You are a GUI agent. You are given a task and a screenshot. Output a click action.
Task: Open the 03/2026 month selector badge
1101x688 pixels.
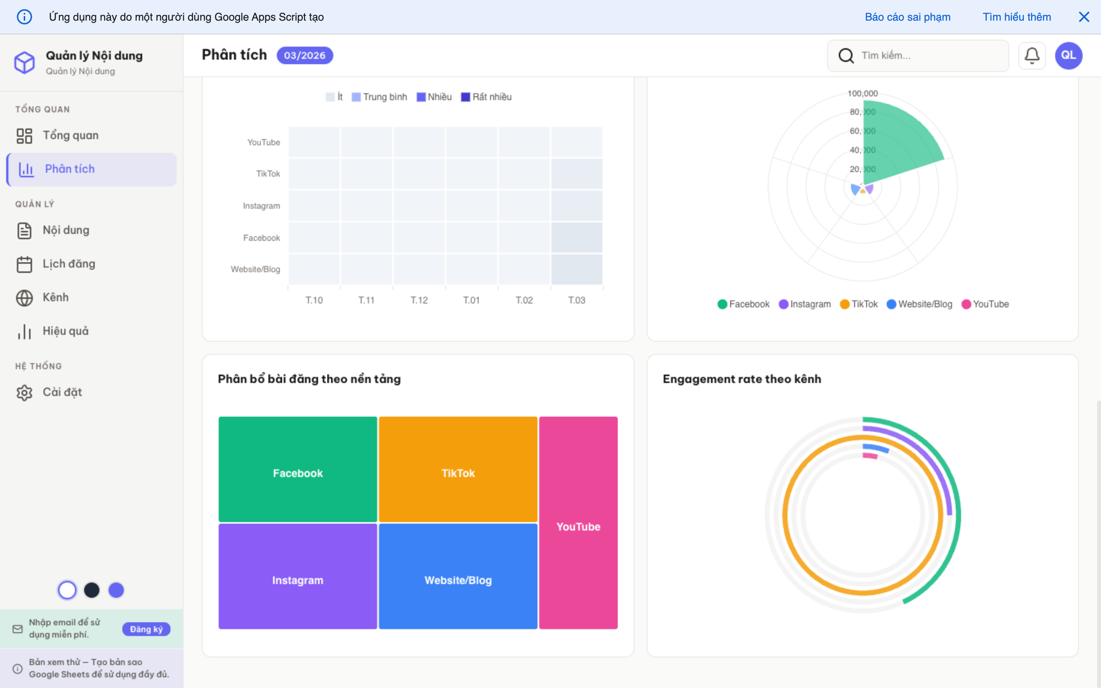tap(304, 55)
